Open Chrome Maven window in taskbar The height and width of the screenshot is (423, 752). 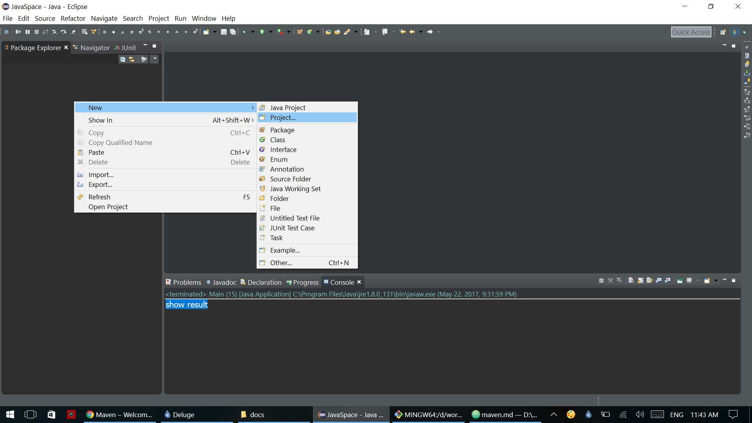(119, 415)
